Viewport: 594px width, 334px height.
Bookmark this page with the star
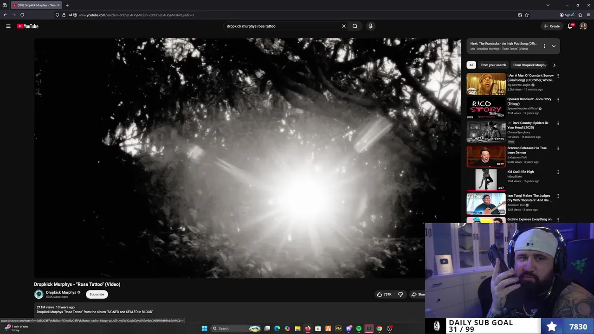click(527, 15)
